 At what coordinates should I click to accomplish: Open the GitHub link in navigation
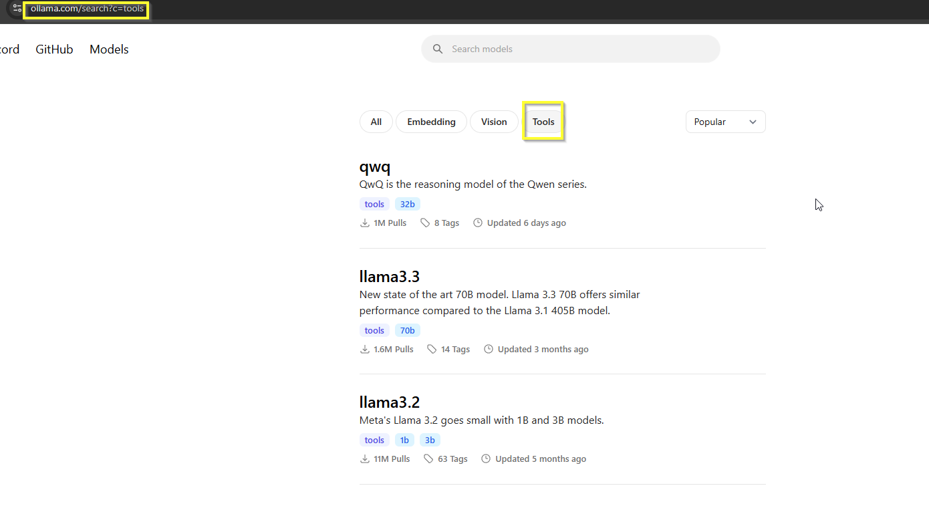pyautogui.click(x=54, y=49)
